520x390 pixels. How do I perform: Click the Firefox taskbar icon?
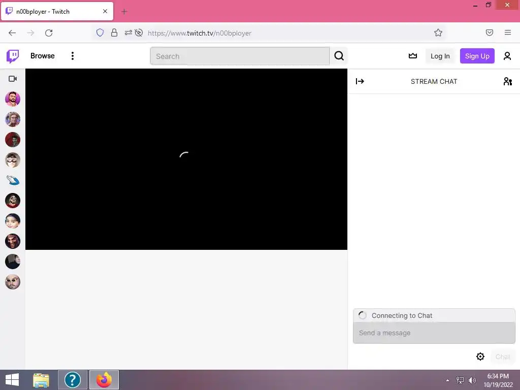coord(104,380)
